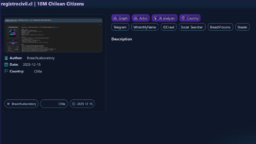The image size is (256, 144).
Task: Select the IDCrawl lookup
Action: 168,27
